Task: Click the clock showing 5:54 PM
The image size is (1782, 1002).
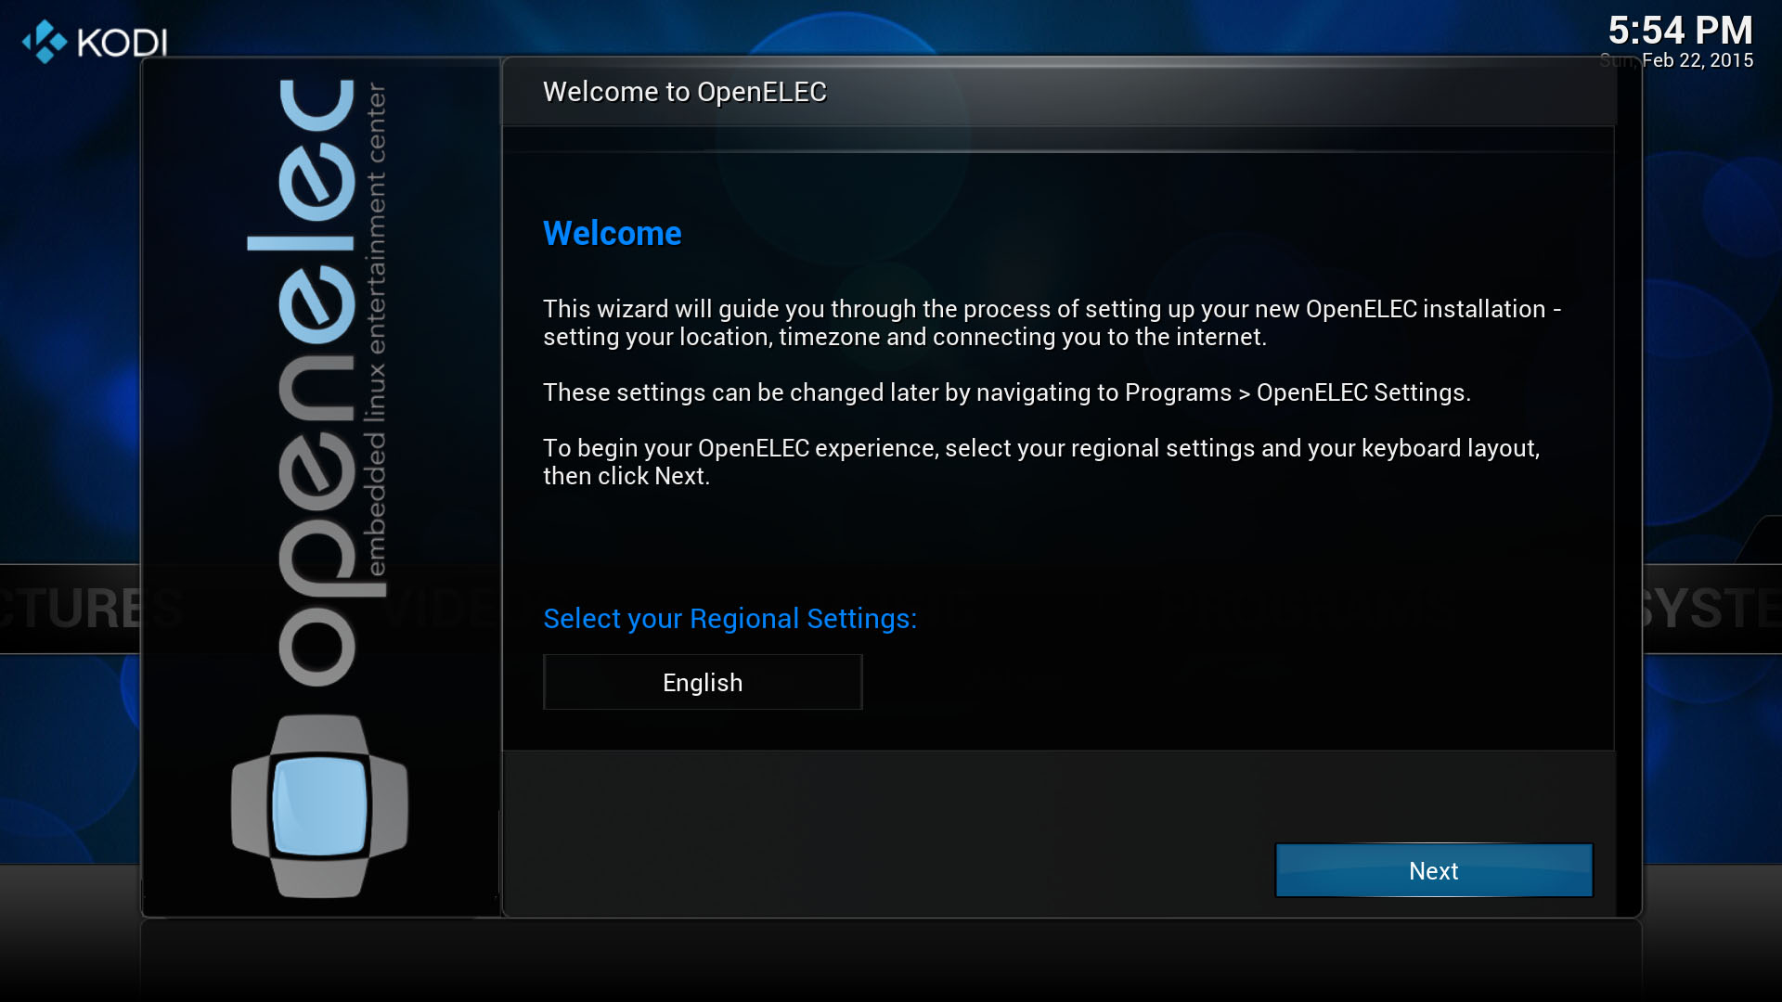Action: (x=1680, y=31)
